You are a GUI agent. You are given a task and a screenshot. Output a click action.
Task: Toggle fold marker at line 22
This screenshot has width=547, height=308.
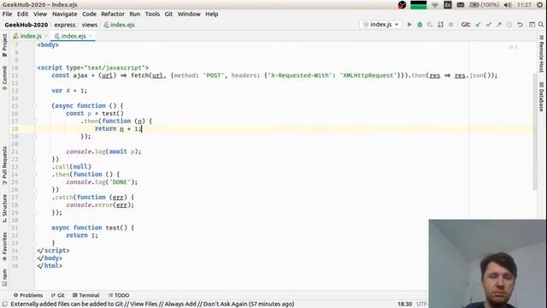(35, 159)
